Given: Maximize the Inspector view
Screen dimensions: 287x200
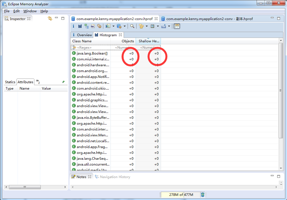Looking at the screenshot, I should point(63,18).
